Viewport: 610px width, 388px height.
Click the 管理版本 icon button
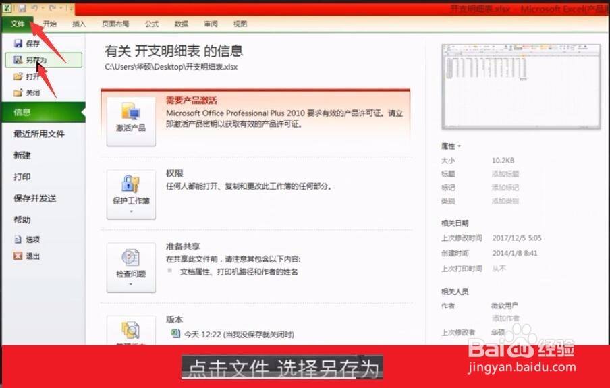(x=131, y=331)
